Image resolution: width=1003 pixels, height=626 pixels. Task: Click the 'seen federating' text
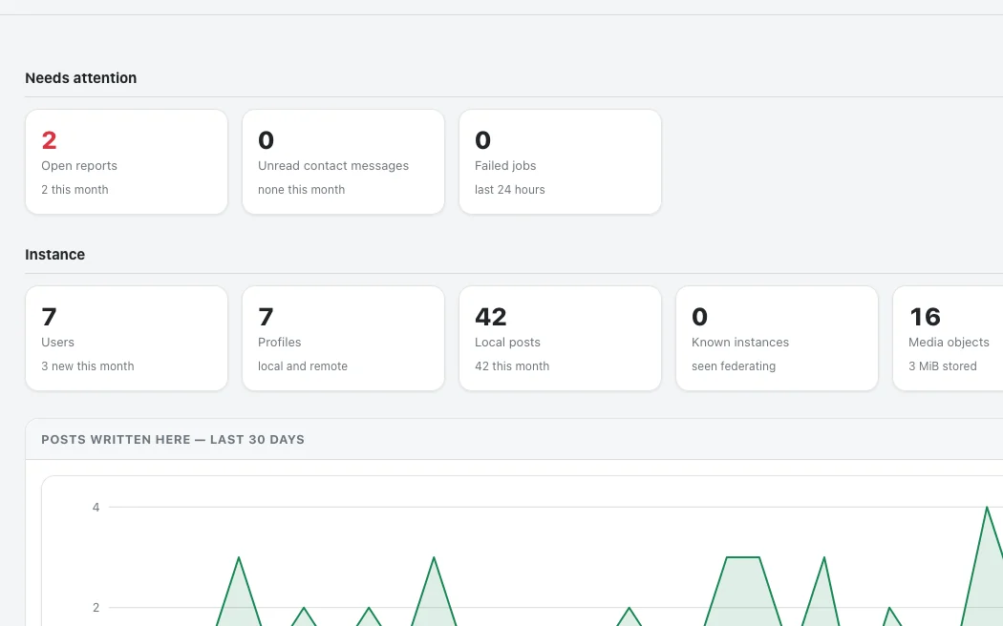[x=734, y=366]
